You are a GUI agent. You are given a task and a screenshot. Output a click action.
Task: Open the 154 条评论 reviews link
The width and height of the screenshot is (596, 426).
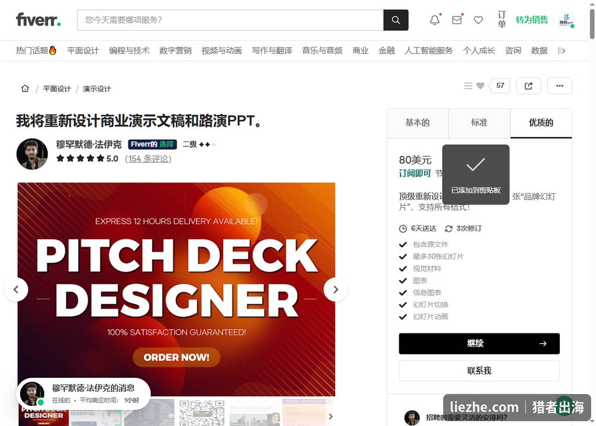pos(148,159)
